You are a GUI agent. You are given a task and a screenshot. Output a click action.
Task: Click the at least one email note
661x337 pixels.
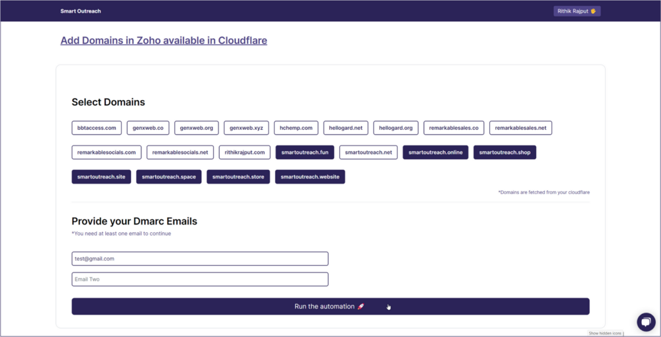[x=122, y=233]
